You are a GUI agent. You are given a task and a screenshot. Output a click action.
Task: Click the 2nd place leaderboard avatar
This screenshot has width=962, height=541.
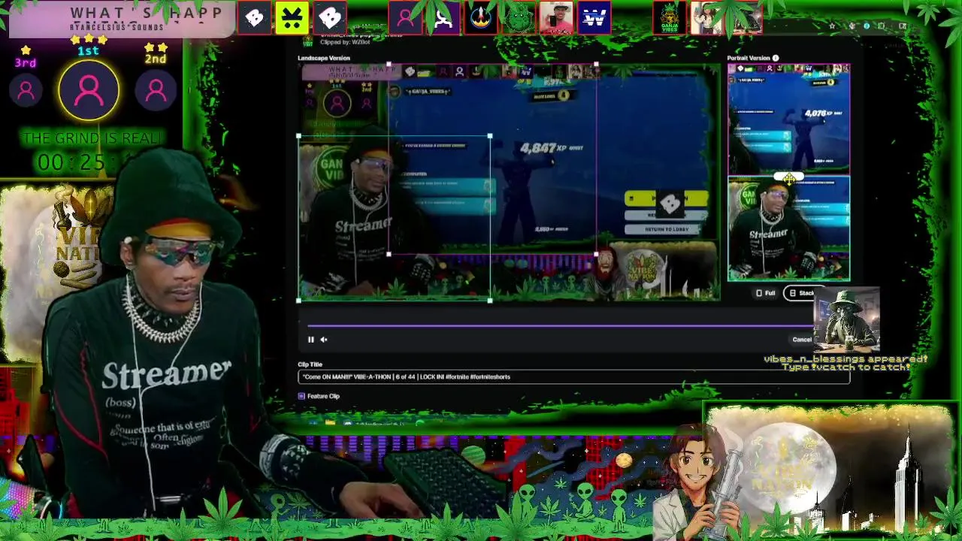(x=156, y=91)
